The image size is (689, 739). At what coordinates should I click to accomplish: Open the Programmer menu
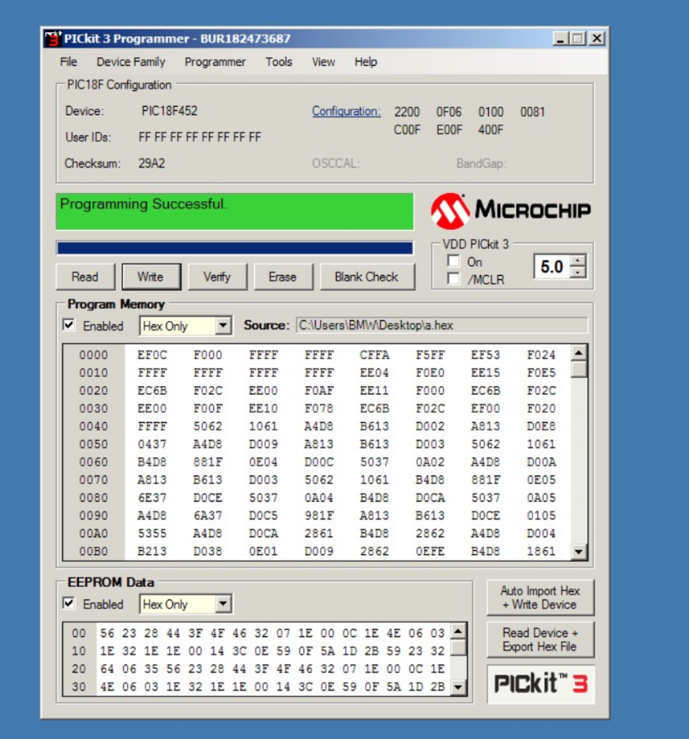tap(215, 62)
